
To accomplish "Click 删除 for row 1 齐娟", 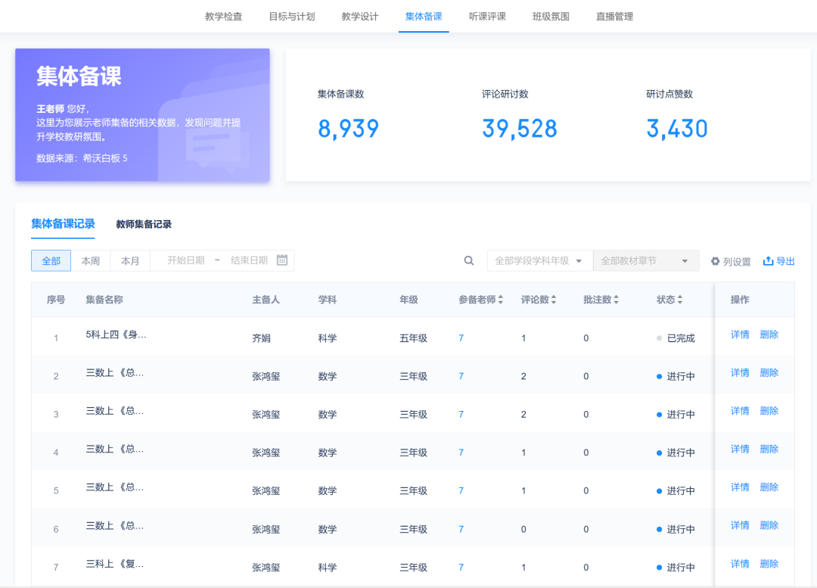I will tap(769, 334).
